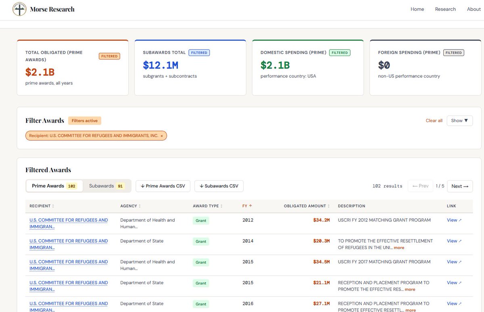Screen dimensions: 484x312
Task: Click the $2.1B total obligated value
Action: tap(40, 72)
